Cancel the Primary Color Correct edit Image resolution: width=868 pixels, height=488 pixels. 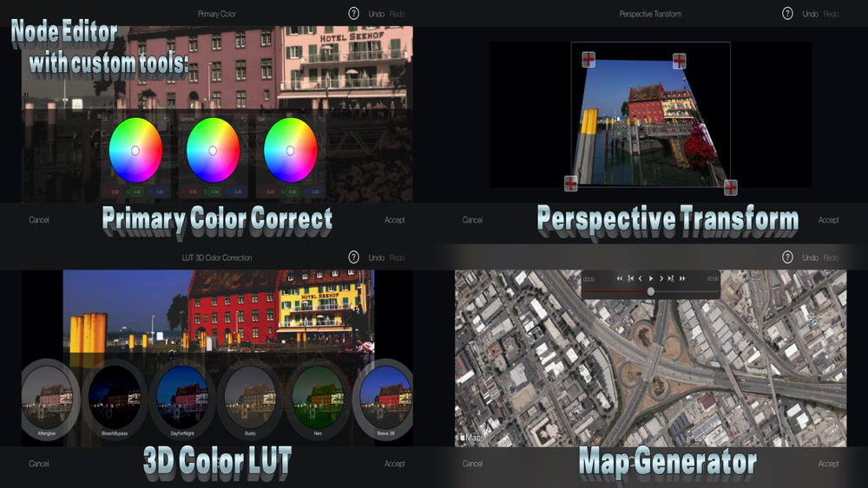pos(39,220)
